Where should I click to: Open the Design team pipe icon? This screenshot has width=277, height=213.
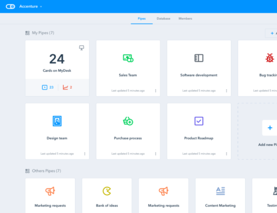point(57,121)
